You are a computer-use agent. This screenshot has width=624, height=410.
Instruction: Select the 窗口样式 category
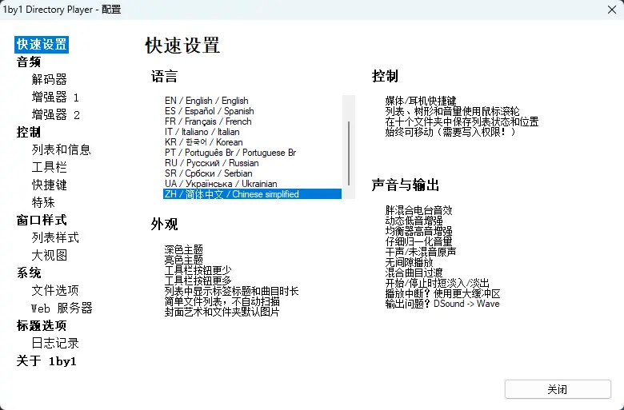[x=42, y=220]
